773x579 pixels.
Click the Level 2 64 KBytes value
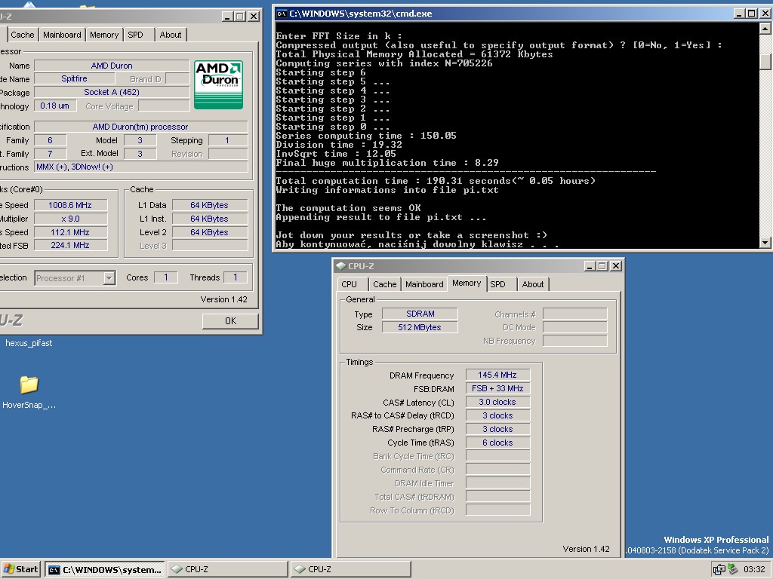pos(210,232)
